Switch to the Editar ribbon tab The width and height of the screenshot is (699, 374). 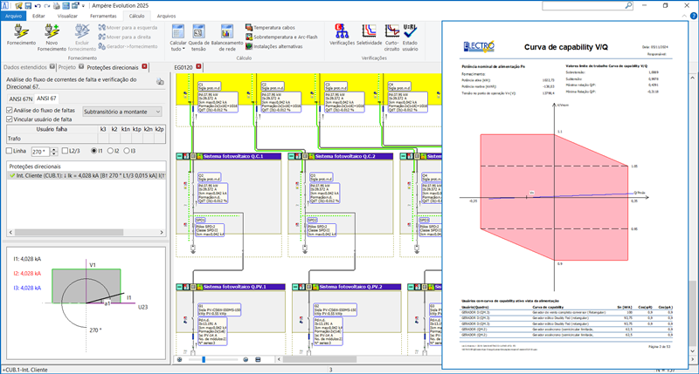coord(38,16)
